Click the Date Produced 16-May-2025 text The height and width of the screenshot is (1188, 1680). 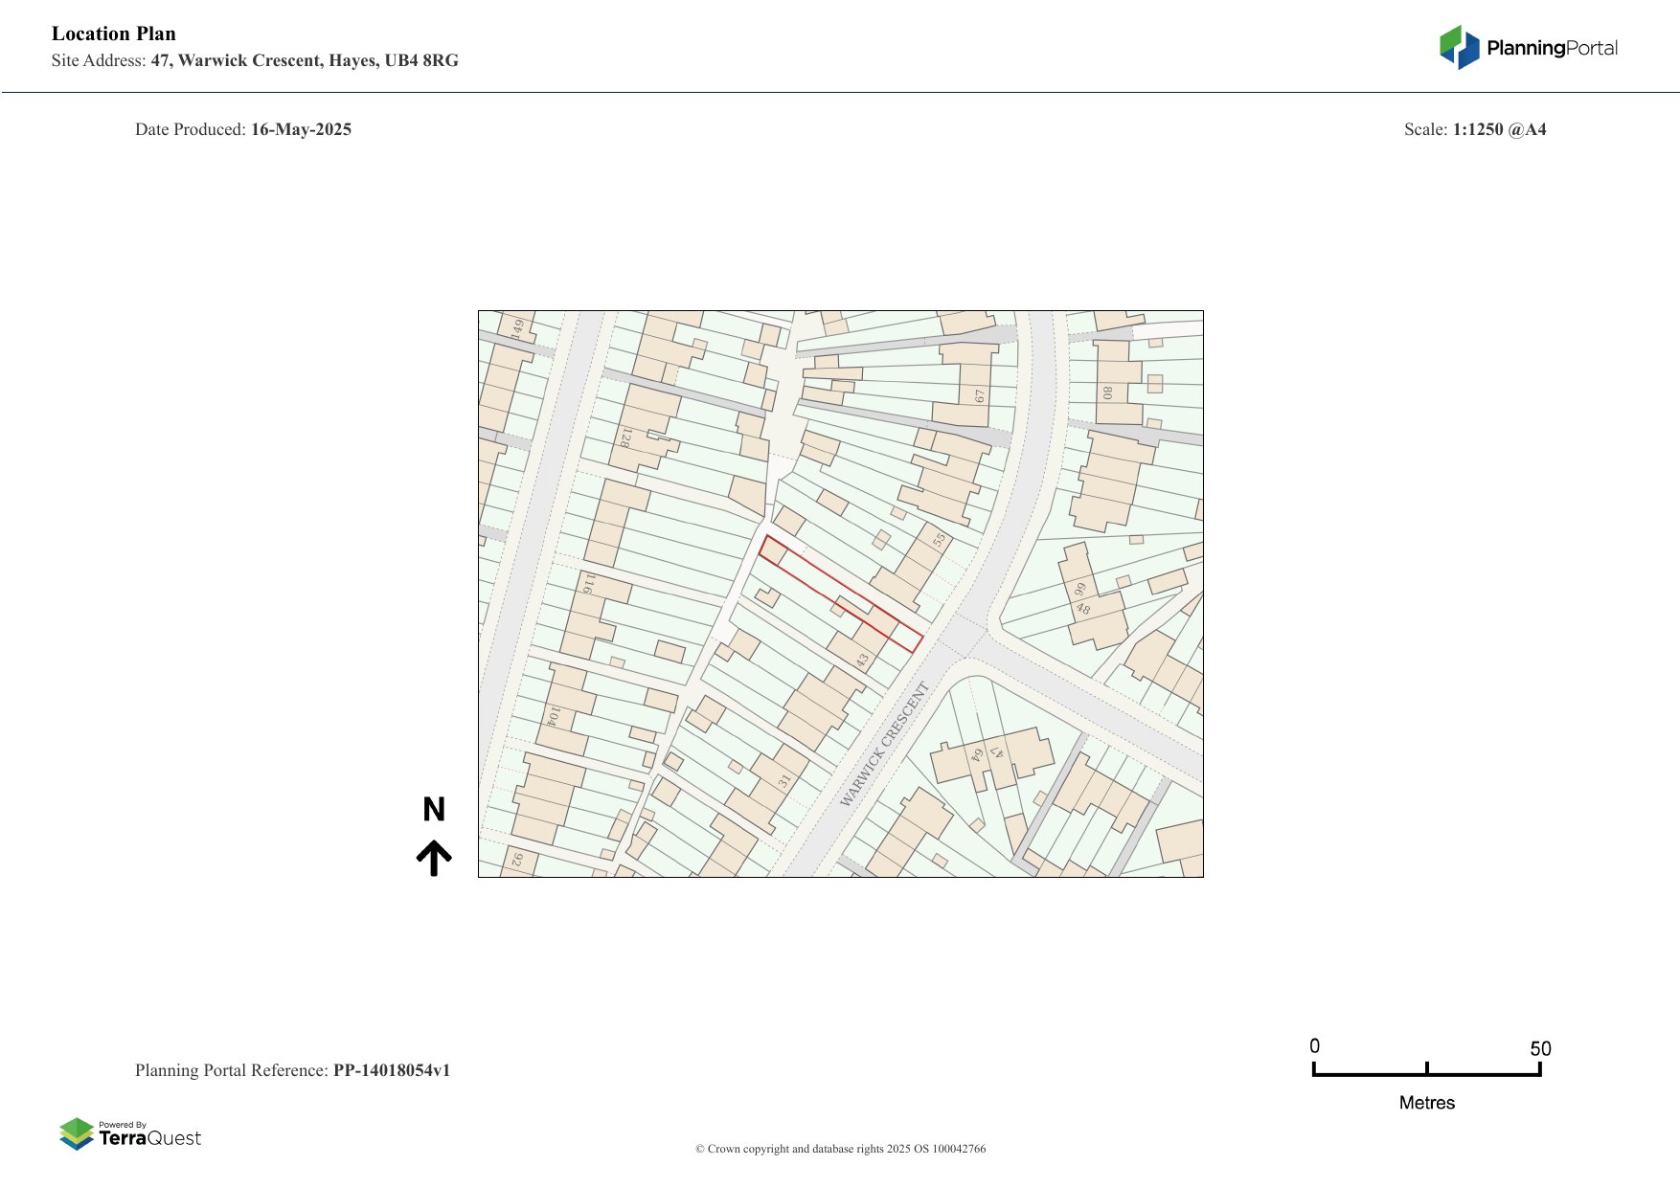[243, 129]
